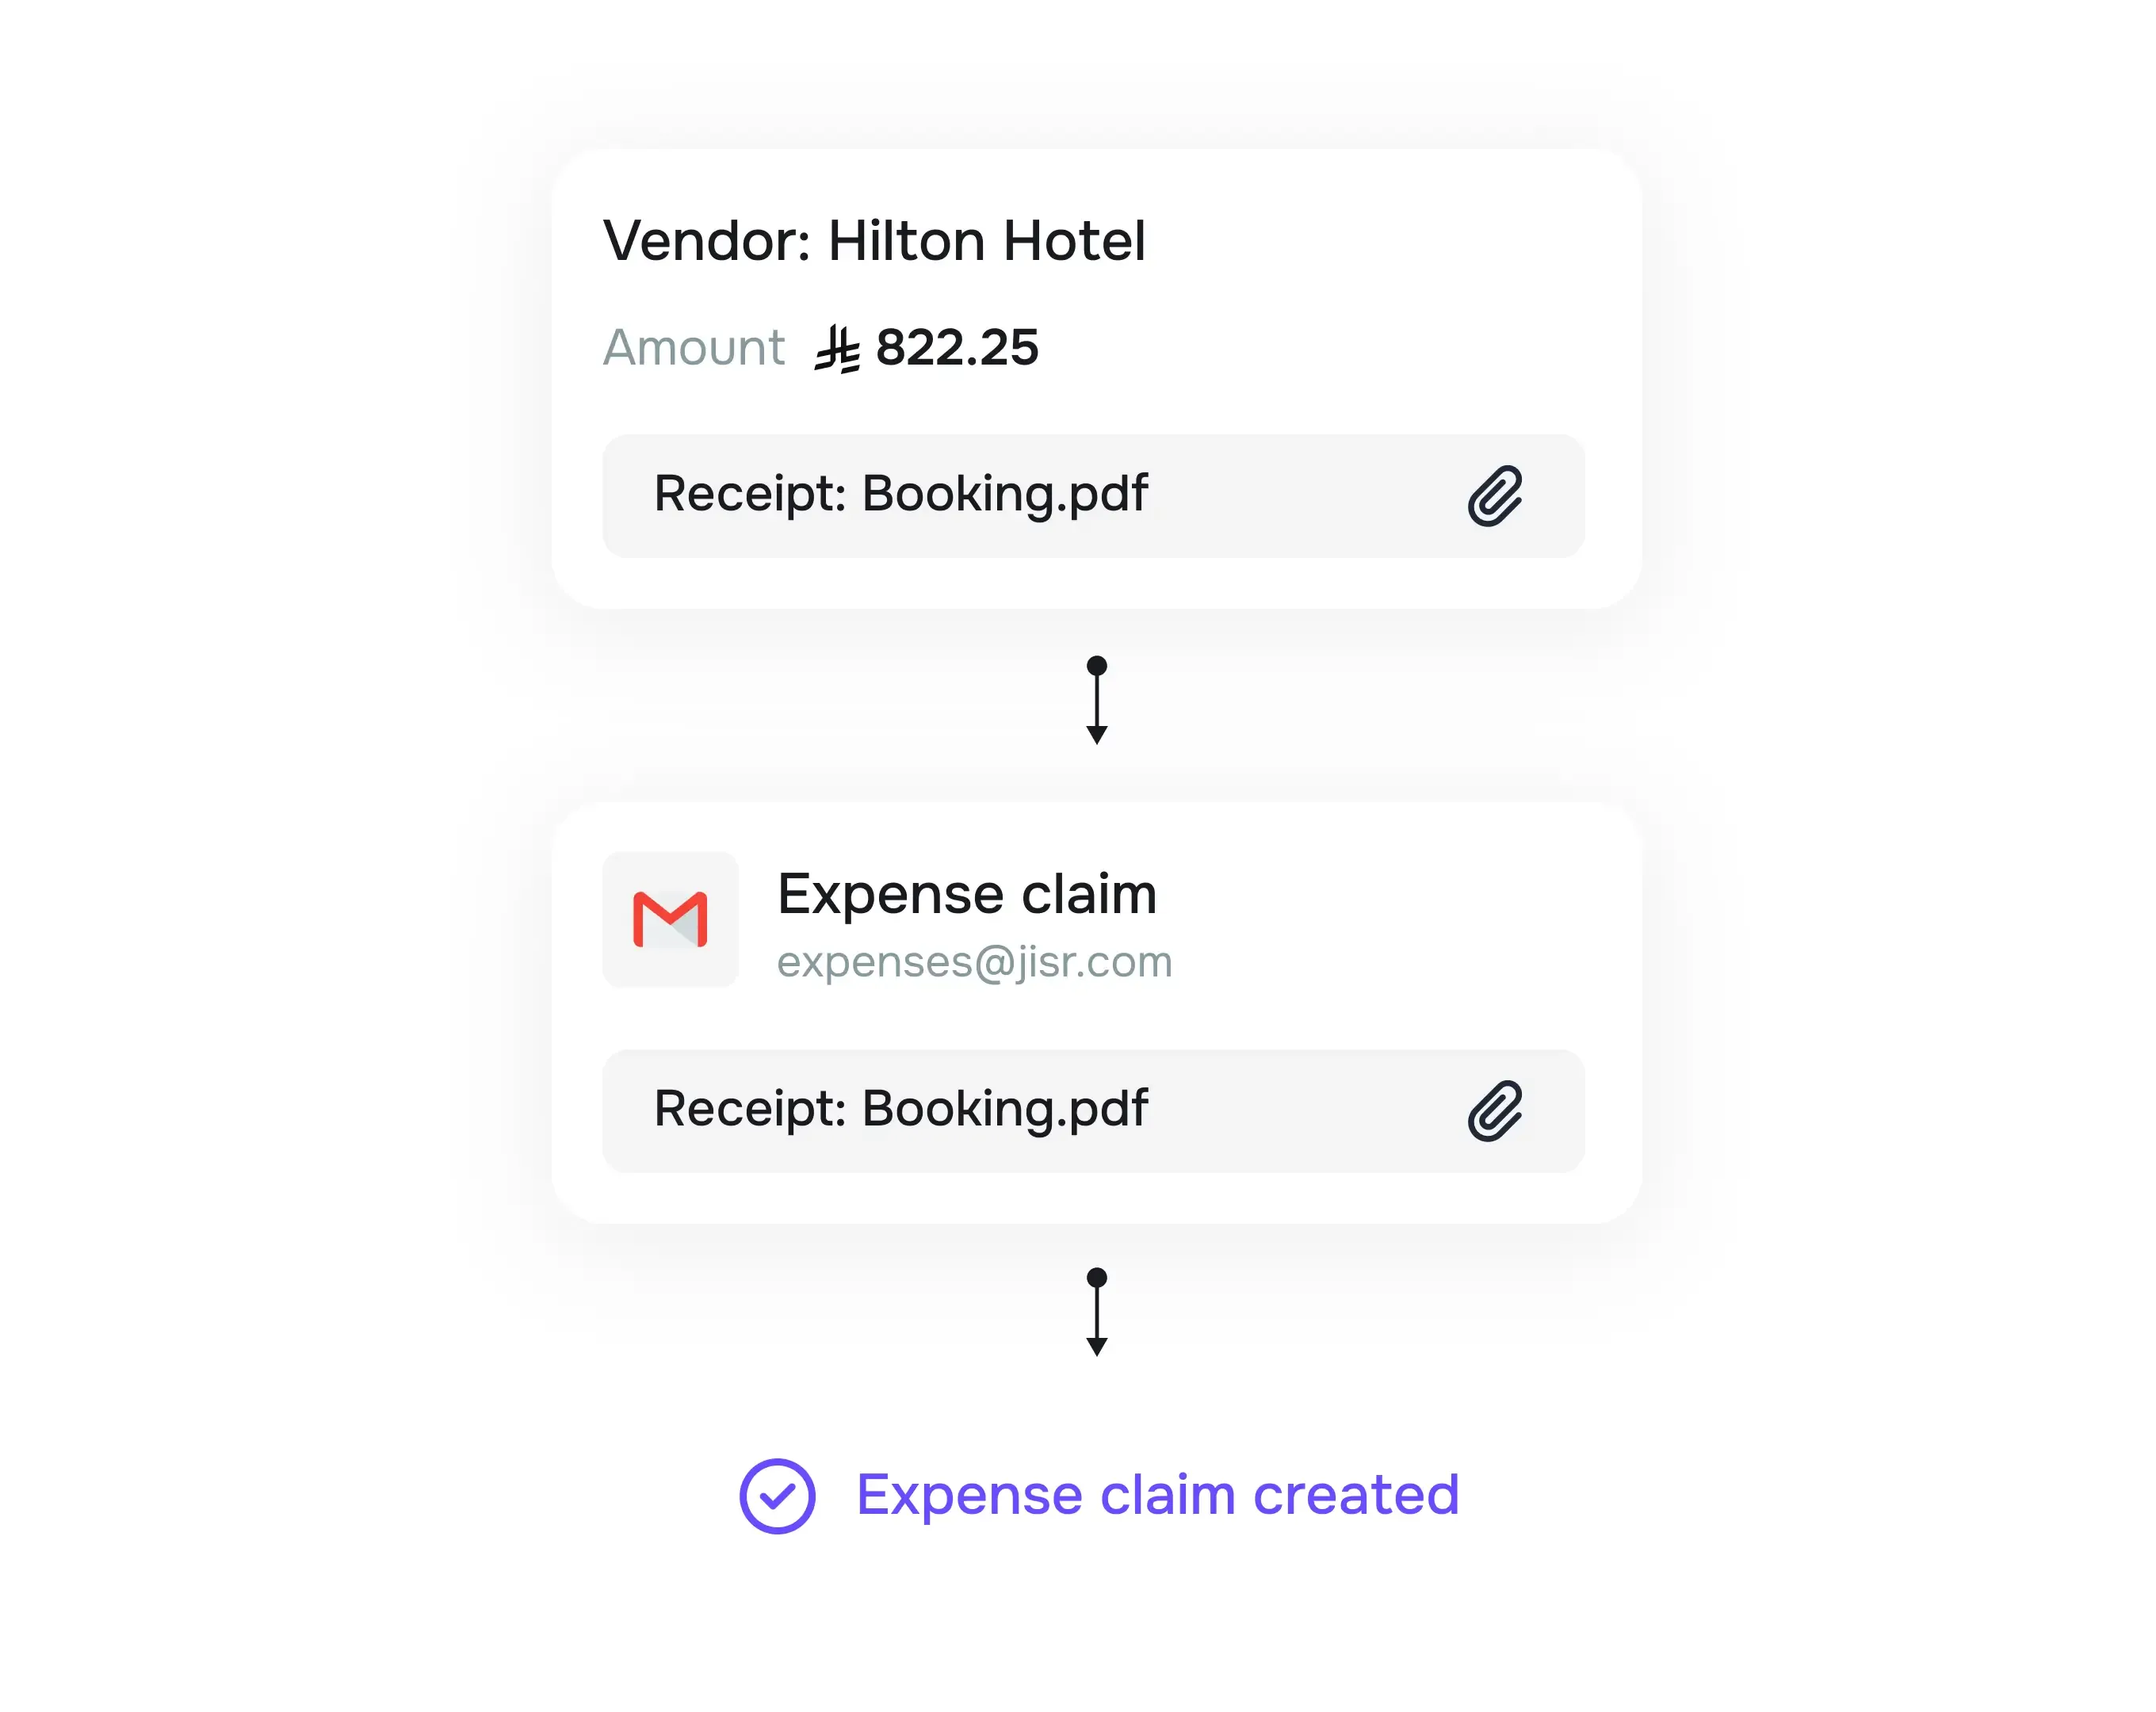The width and height of the screenshot is (2156, 1712).
Task: Open the Receipt: Booking.pdf attachment in the email card
Action: (900, 1109)
